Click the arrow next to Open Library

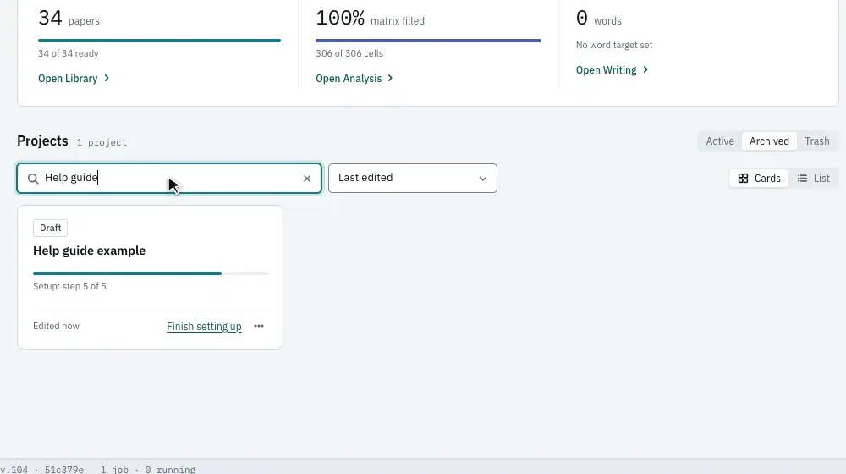pyautogui.click(x=107, y=78)
